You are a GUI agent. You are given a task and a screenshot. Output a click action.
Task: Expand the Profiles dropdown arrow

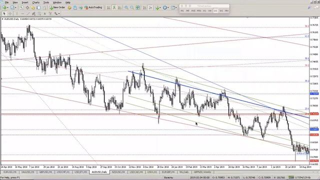[x=15, y=8]
